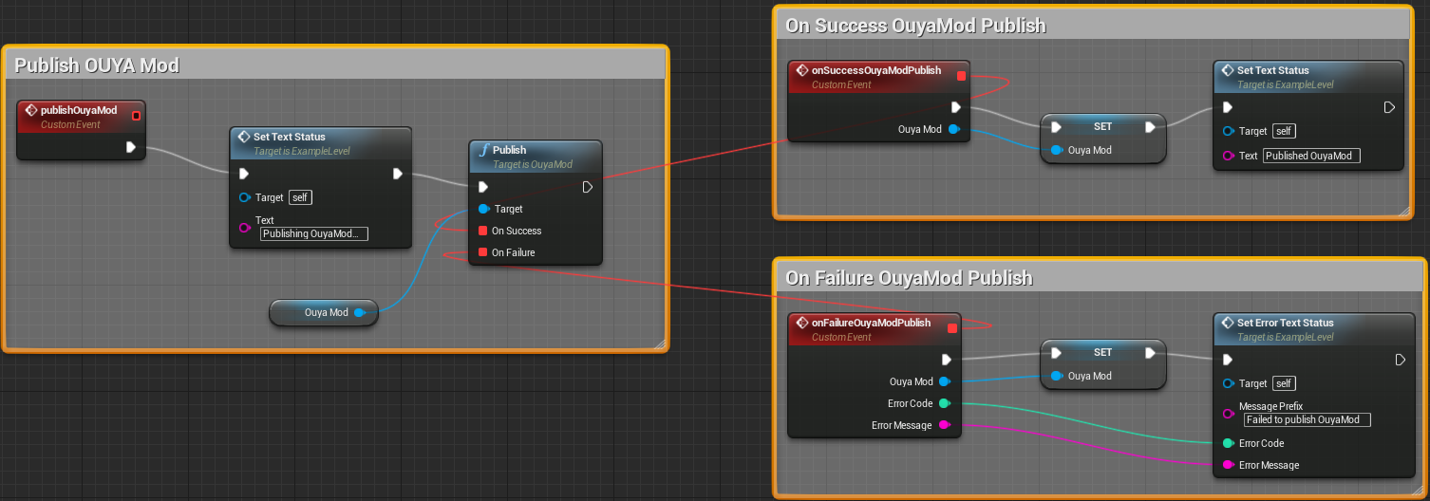Click Error Code input pin on Set Error Text Status
This screenshot has width=1430, height=501.
point(1229,443)
